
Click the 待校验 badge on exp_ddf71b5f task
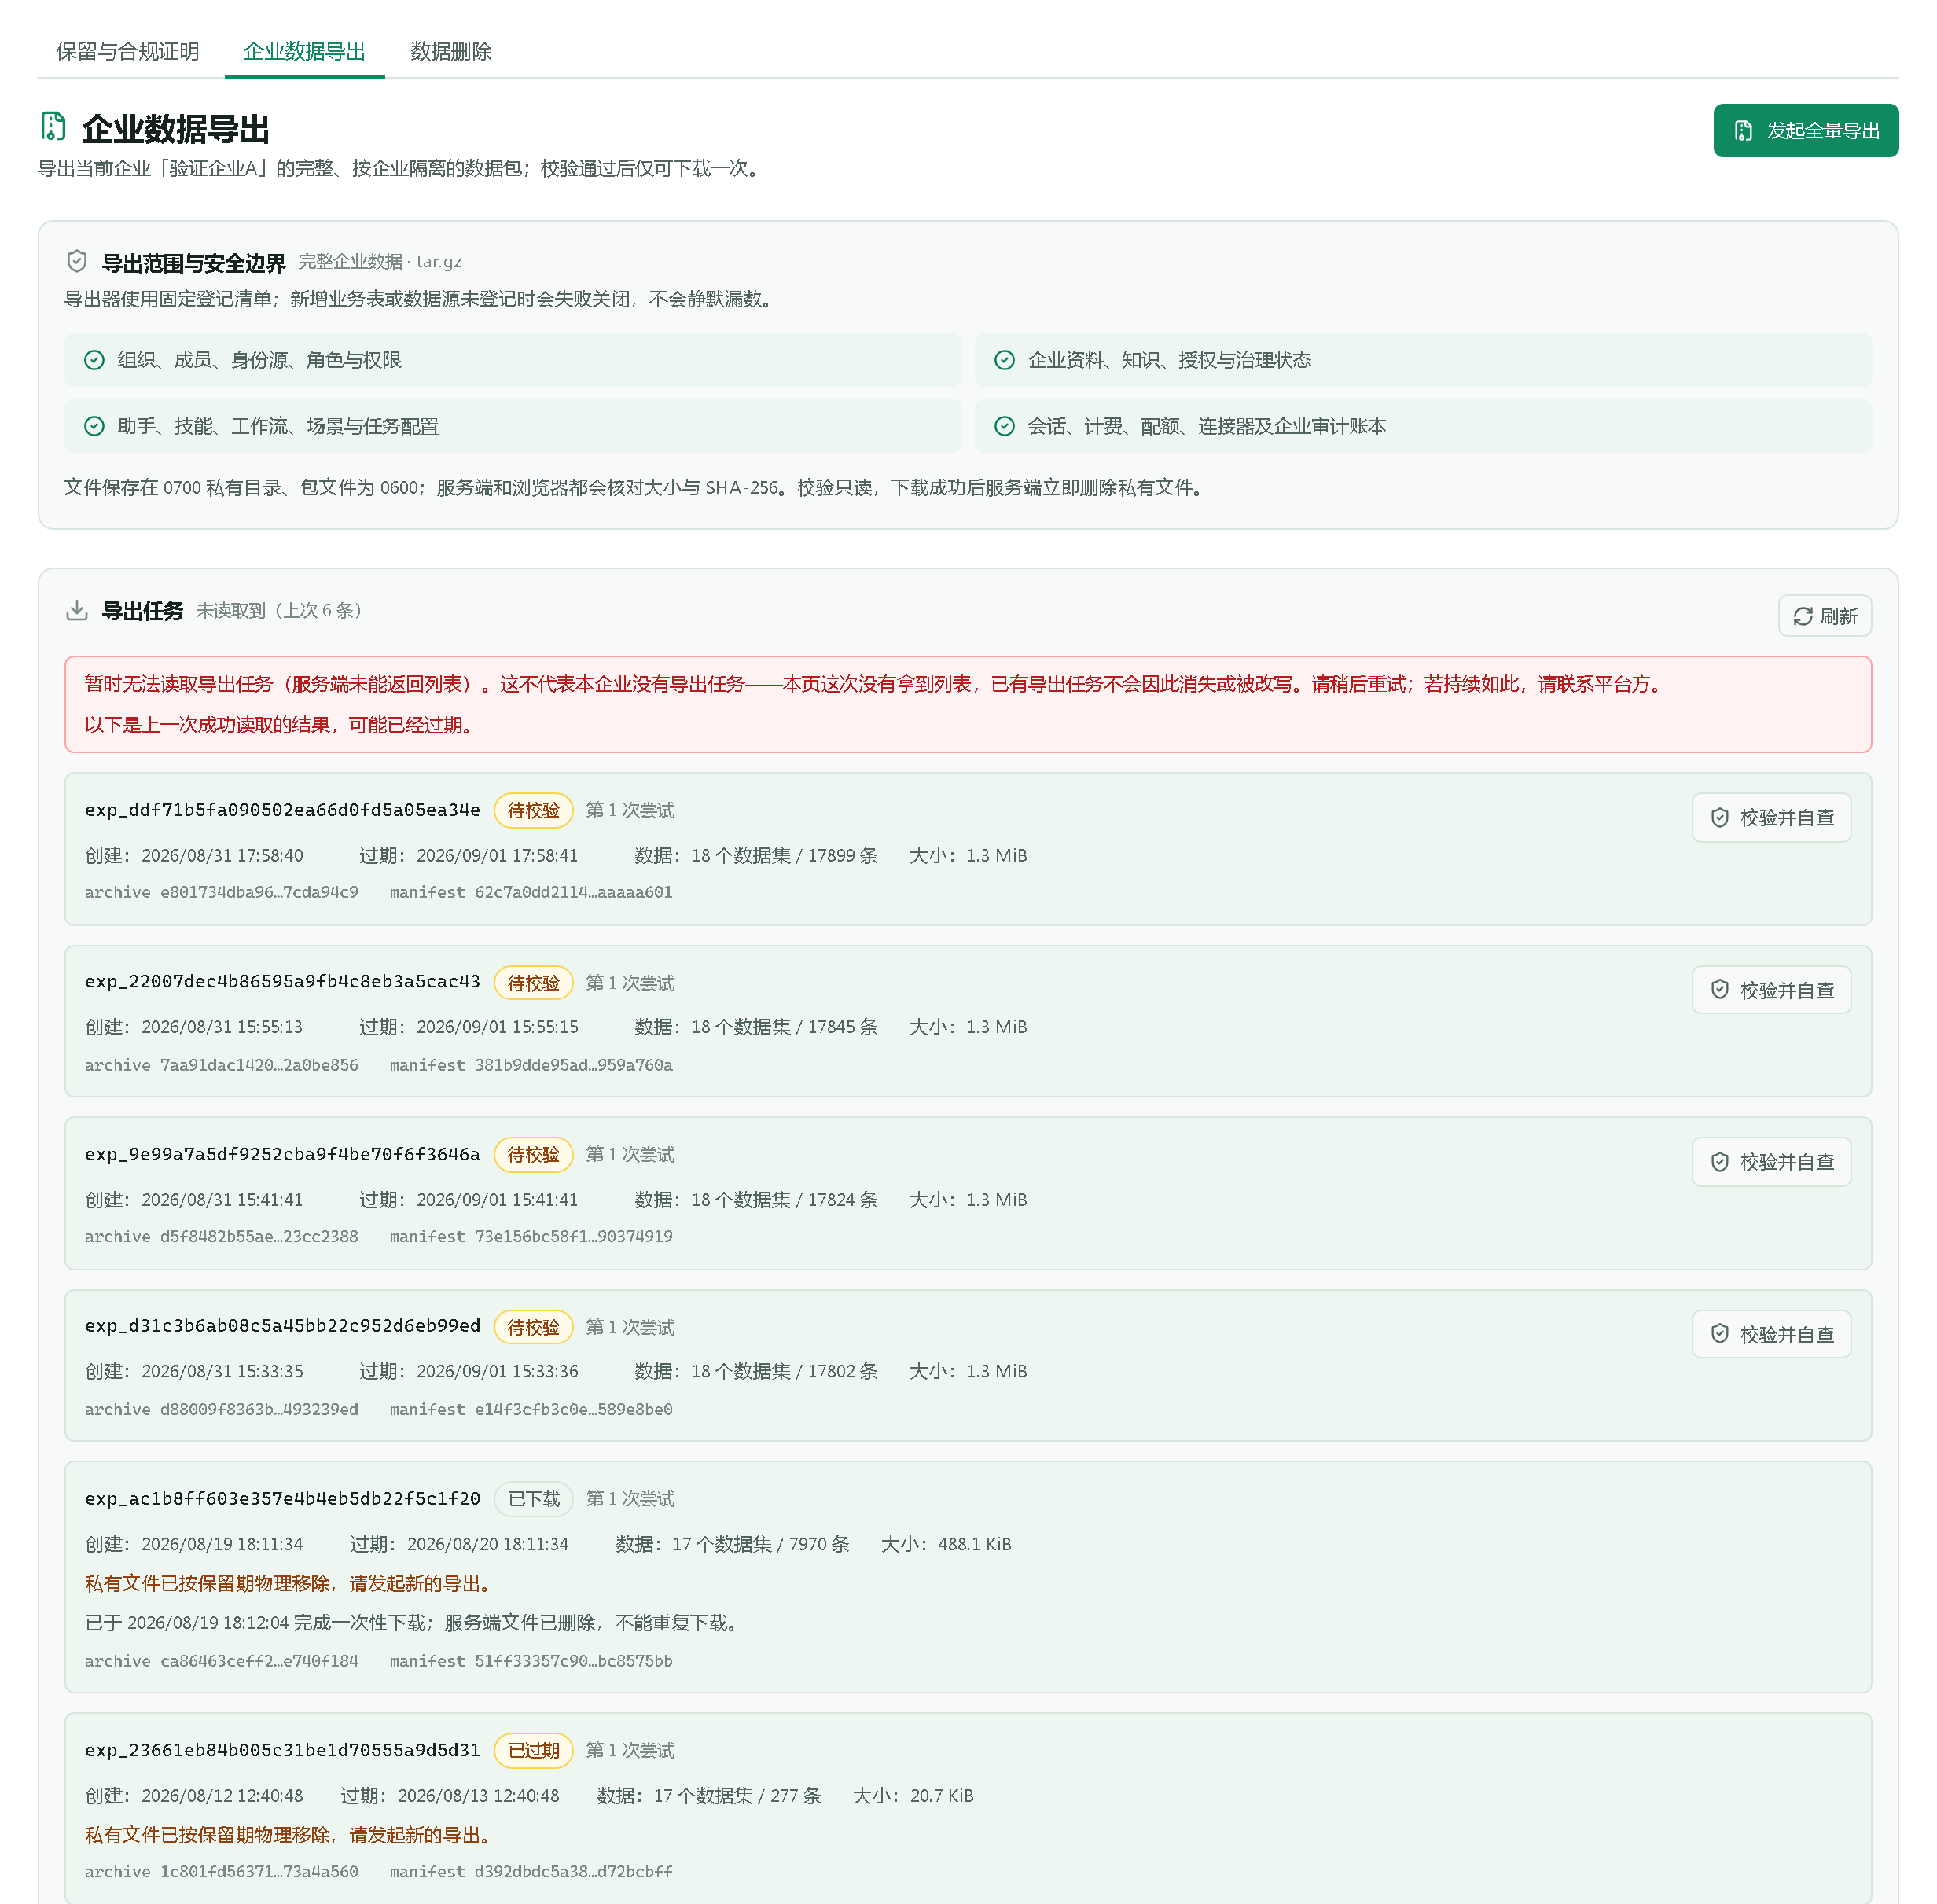(533, 810)
